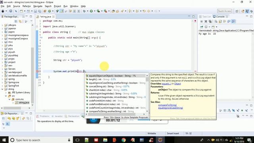Open the Project menu
This screenshot has height=143, width=254.
[57, 6]
